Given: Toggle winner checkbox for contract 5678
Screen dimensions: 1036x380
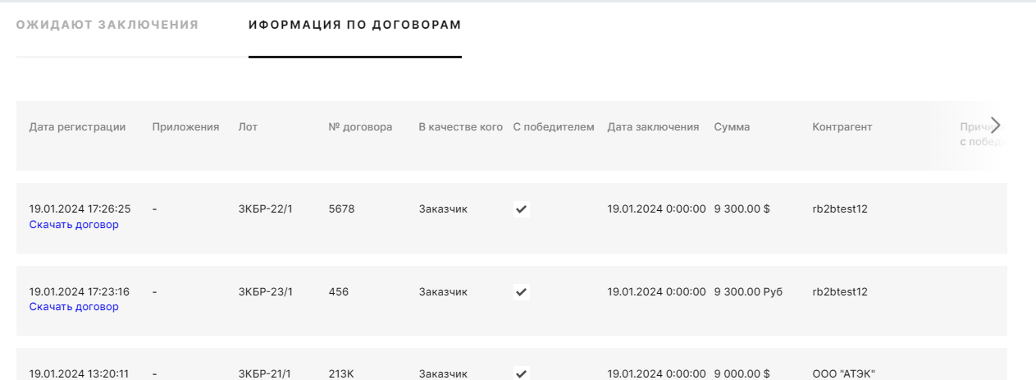Looking at the screenshot, I should 521,209.
